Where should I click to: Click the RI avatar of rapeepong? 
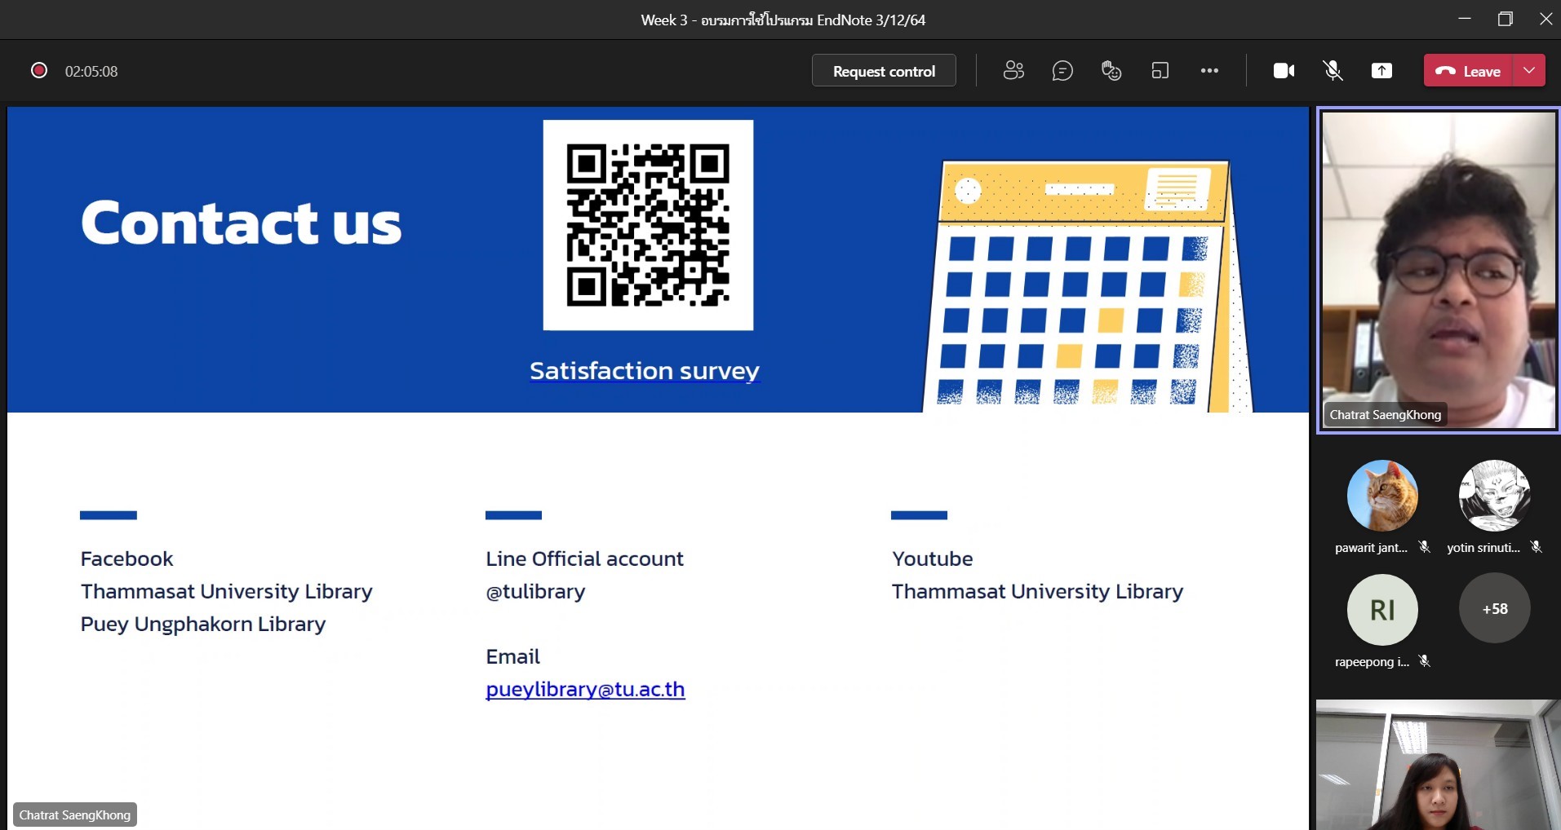[x=1382, y=609]
